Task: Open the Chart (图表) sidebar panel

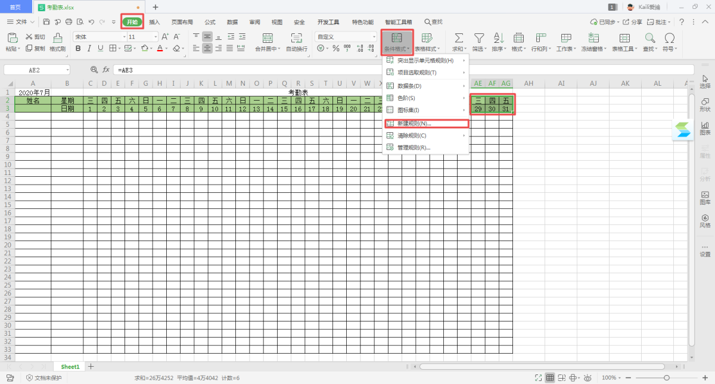Action: coord(705,128)
